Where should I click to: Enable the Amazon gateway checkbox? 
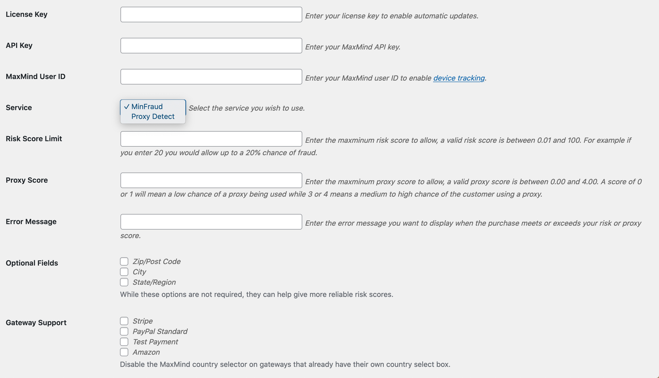click(124, 352)
